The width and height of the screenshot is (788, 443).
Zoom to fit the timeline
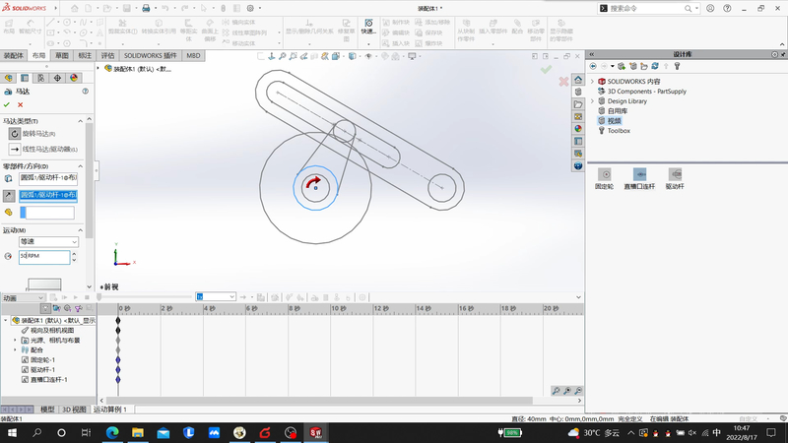click(x=556, y=391)
